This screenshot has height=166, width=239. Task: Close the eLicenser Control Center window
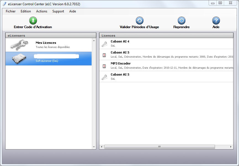point(231,3)
